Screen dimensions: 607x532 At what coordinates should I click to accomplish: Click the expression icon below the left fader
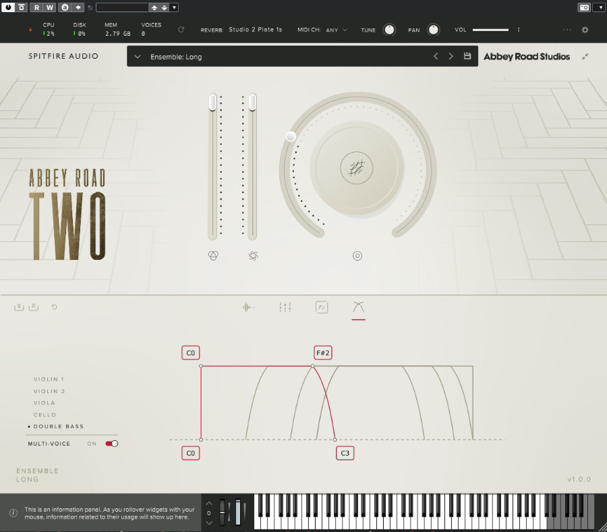pos(213,256)
